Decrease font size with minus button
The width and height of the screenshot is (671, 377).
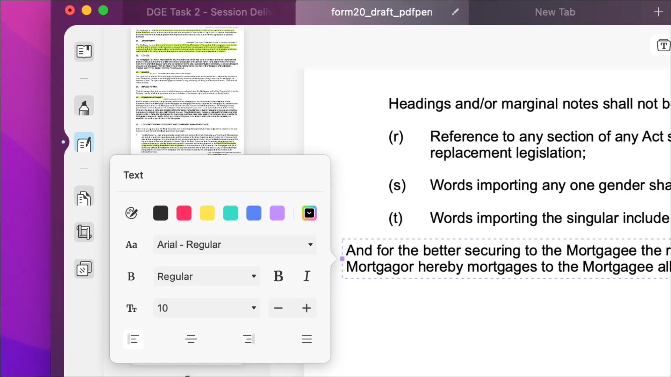279,308
